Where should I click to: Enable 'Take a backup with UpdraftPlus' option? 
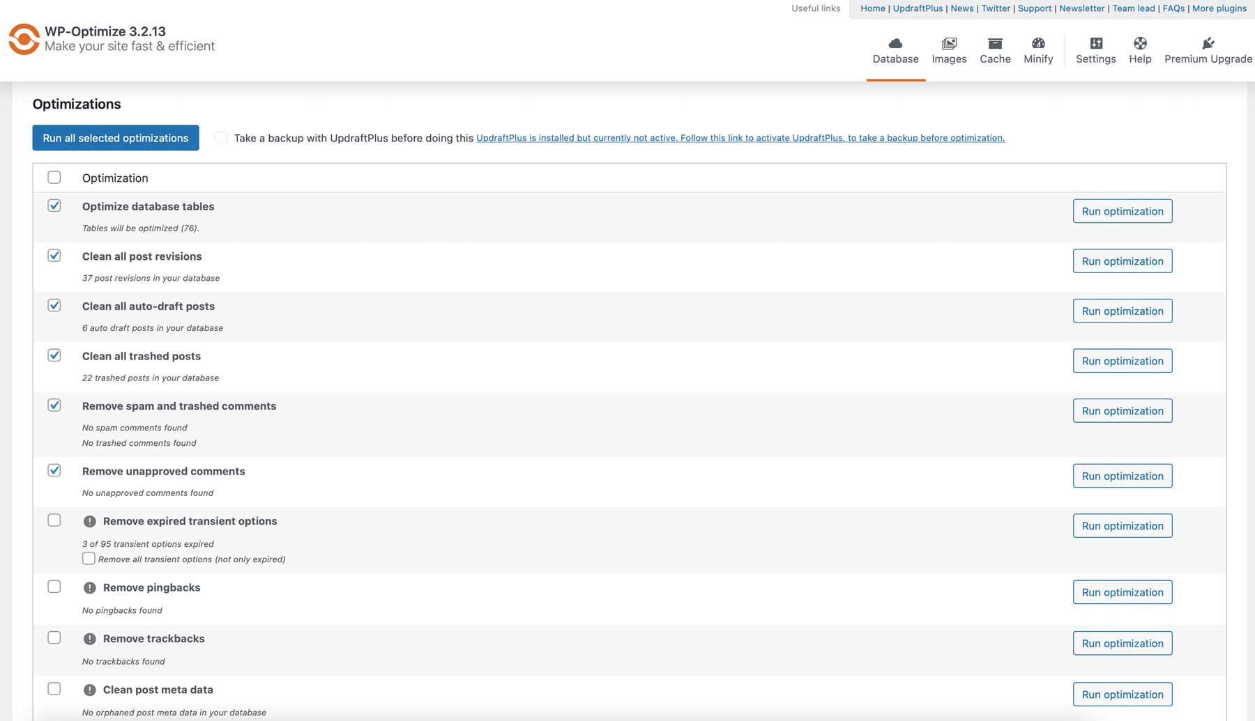coord(222,138)
